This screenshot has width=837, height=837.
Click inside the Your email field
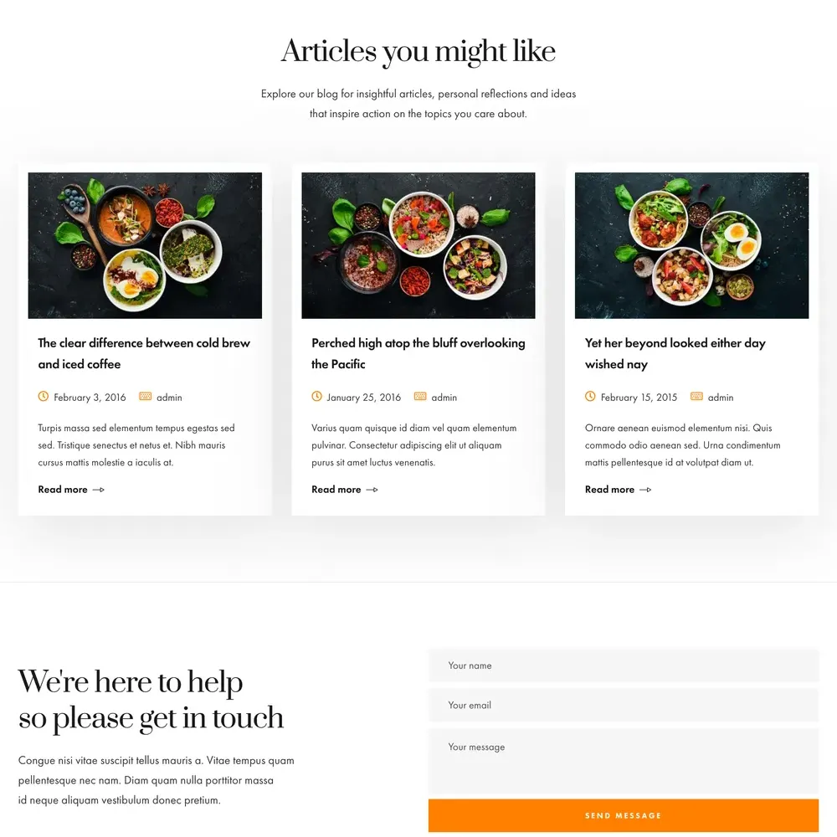pyautogui.click(x=623, y=705)
